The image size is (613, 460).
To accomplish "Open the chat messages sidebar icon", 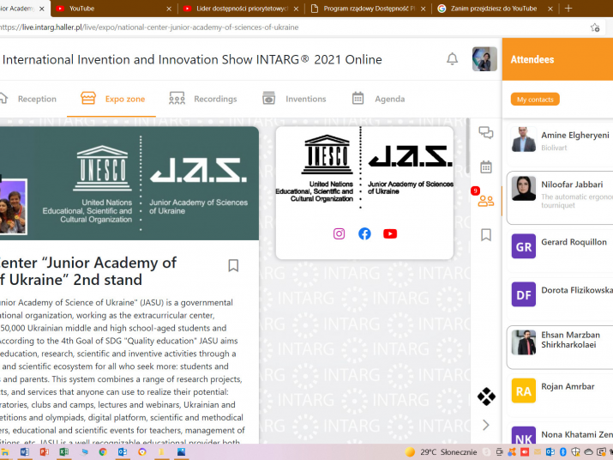I will [x=486, y=133].
